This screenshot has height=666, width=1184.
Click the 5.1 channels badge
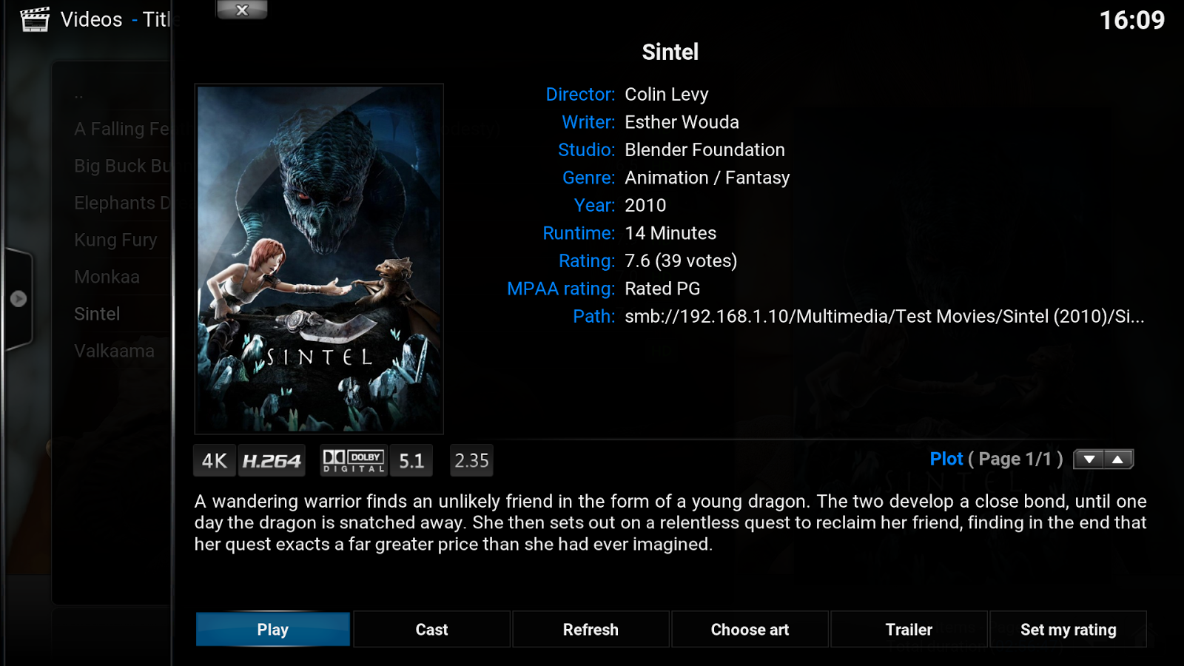[x=411, y=461]
